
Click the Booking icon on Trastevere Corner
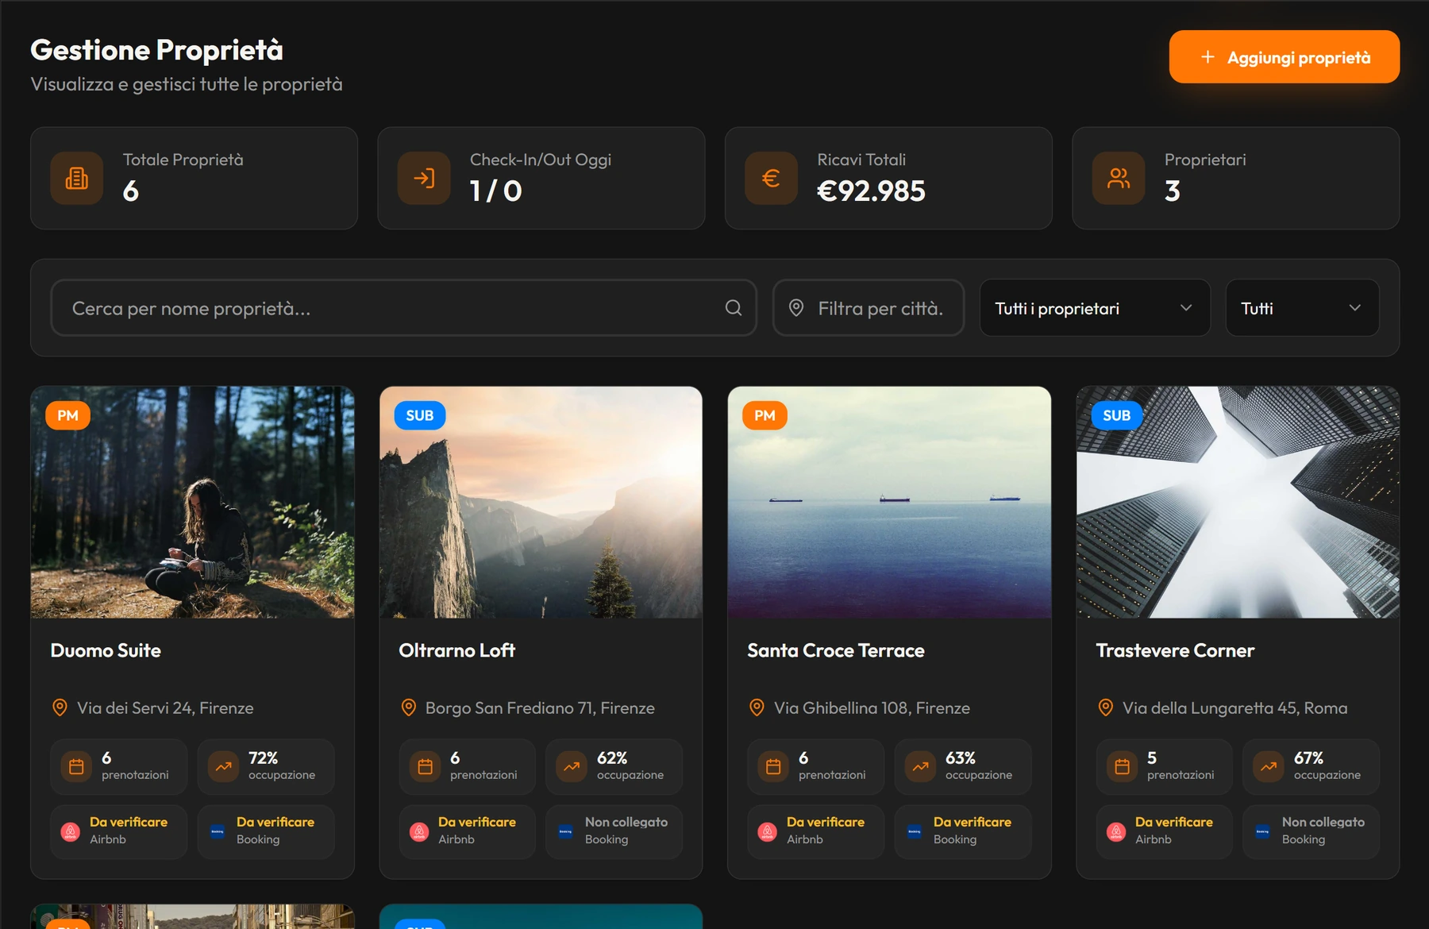point(1263,831)
